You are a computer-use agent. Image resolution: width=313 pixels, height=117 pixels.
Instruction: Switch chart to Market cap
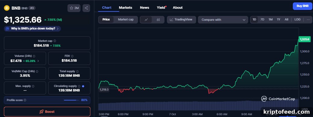coord(126,20)
